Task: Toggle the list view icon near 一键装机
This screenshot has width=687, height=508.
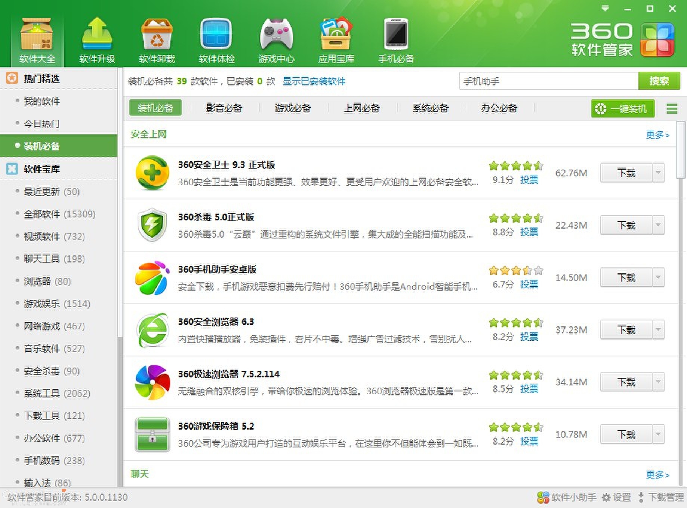Action: click(x=672, y=109)
